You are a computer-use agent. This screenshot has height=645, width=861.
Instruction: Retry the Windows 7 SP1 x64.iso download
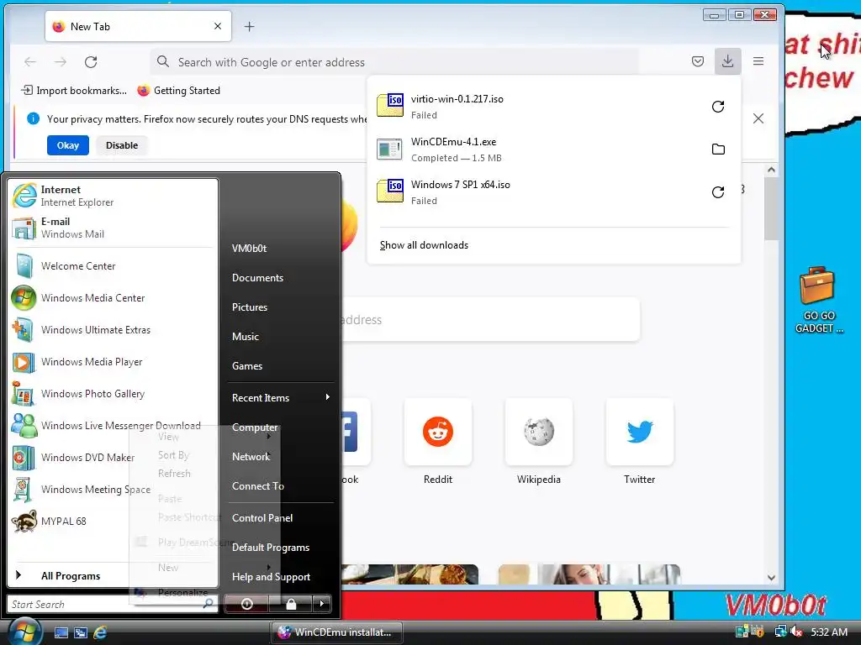(x=718, y=192)
